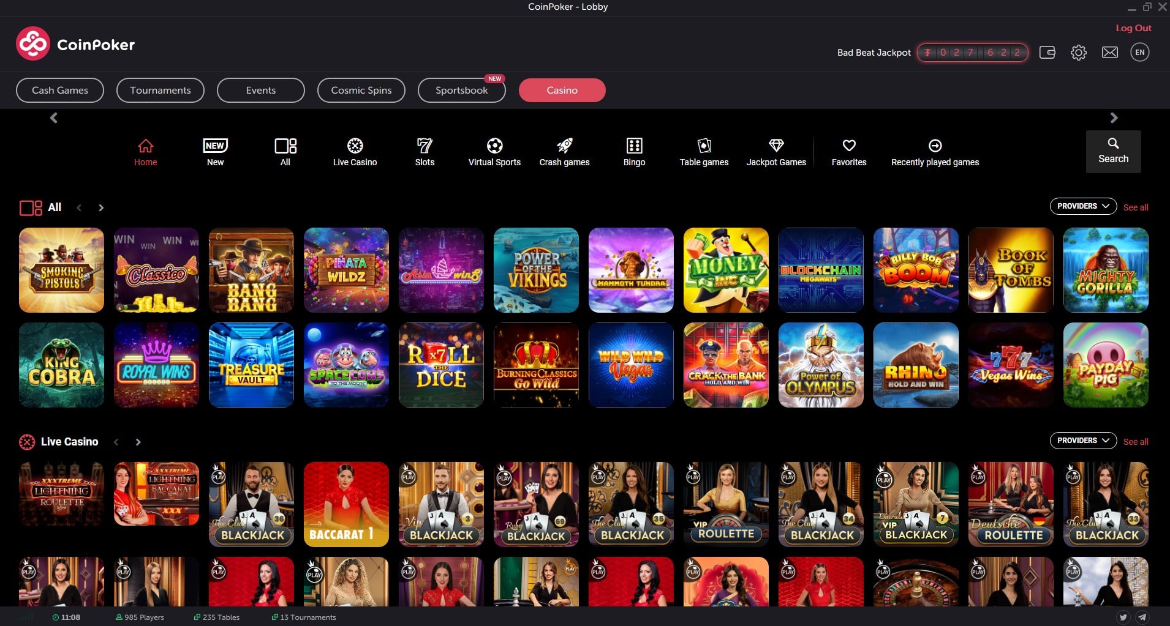Open Crash games rocket icon

point(565,146)
